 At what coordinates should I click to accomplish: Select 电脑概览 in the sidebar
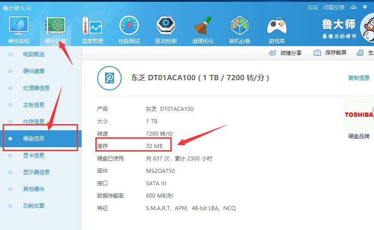34,55
